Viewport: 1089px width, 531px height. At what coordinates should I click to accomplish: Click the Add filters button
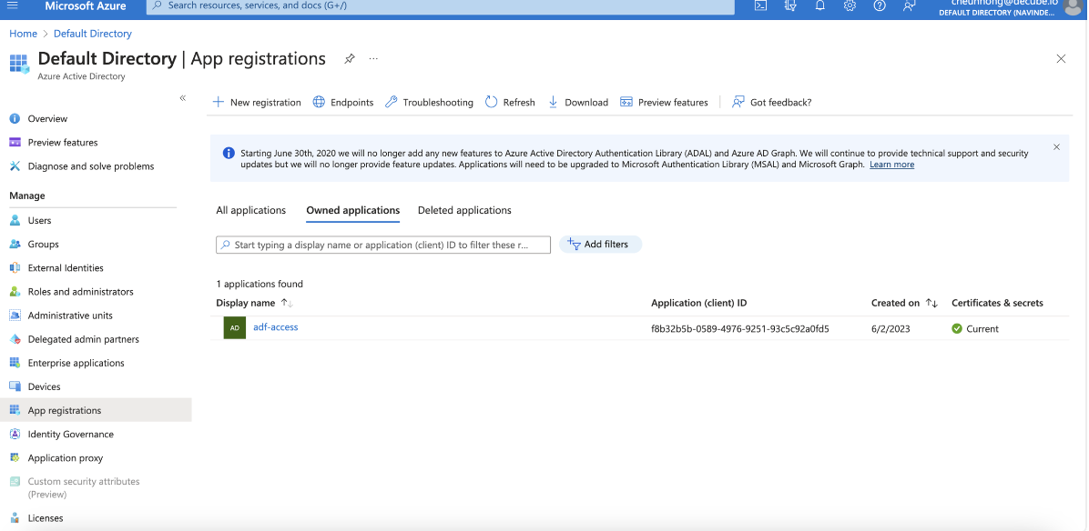coord(600,245)
